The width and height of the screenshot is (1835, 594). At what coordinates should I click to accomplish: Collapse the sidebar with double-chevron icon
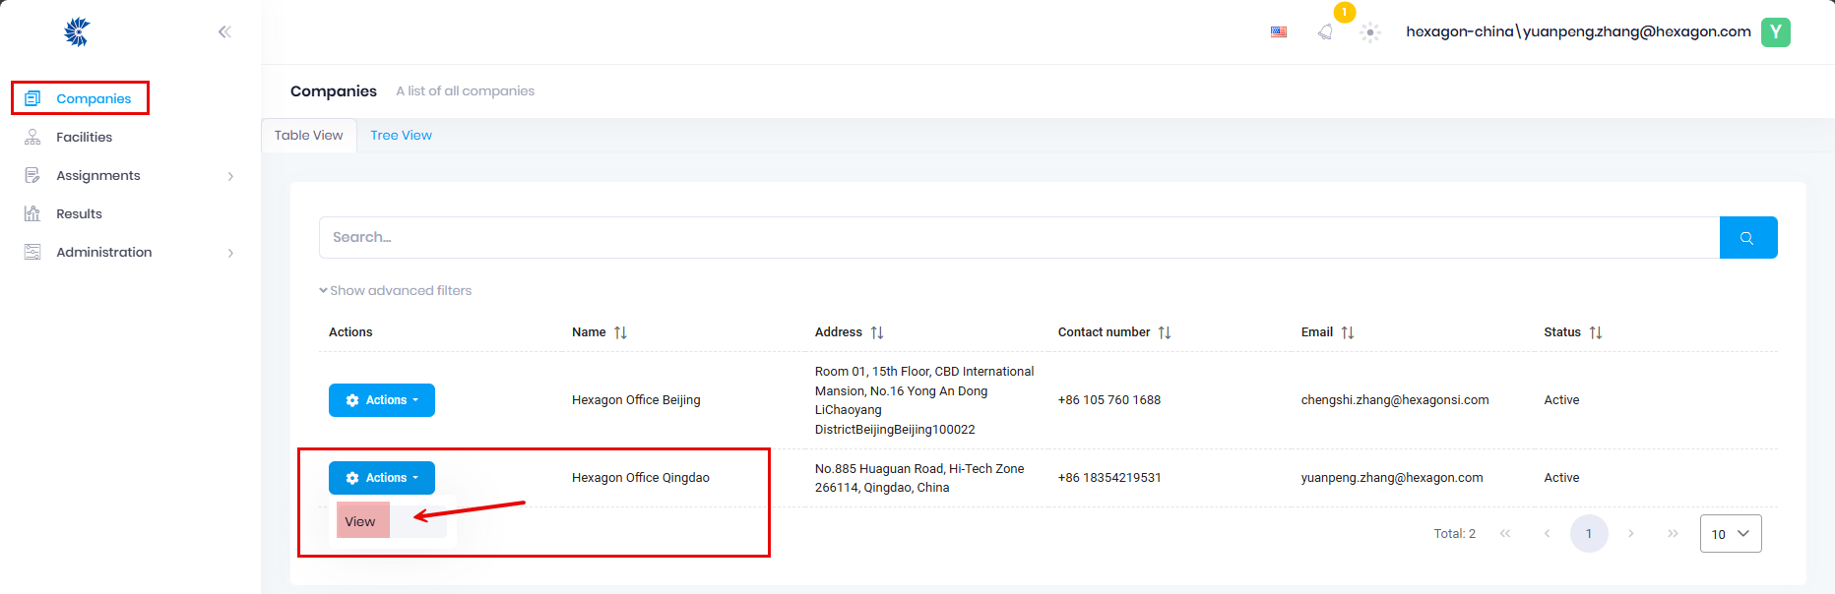(x=224, y=32)
